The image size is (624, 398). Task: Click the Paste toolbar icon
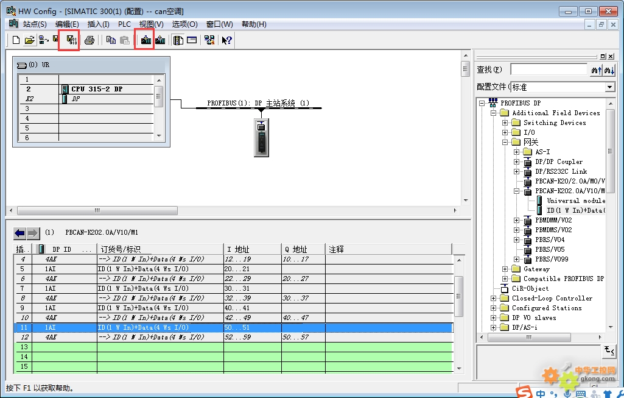(x=125, y=40)
